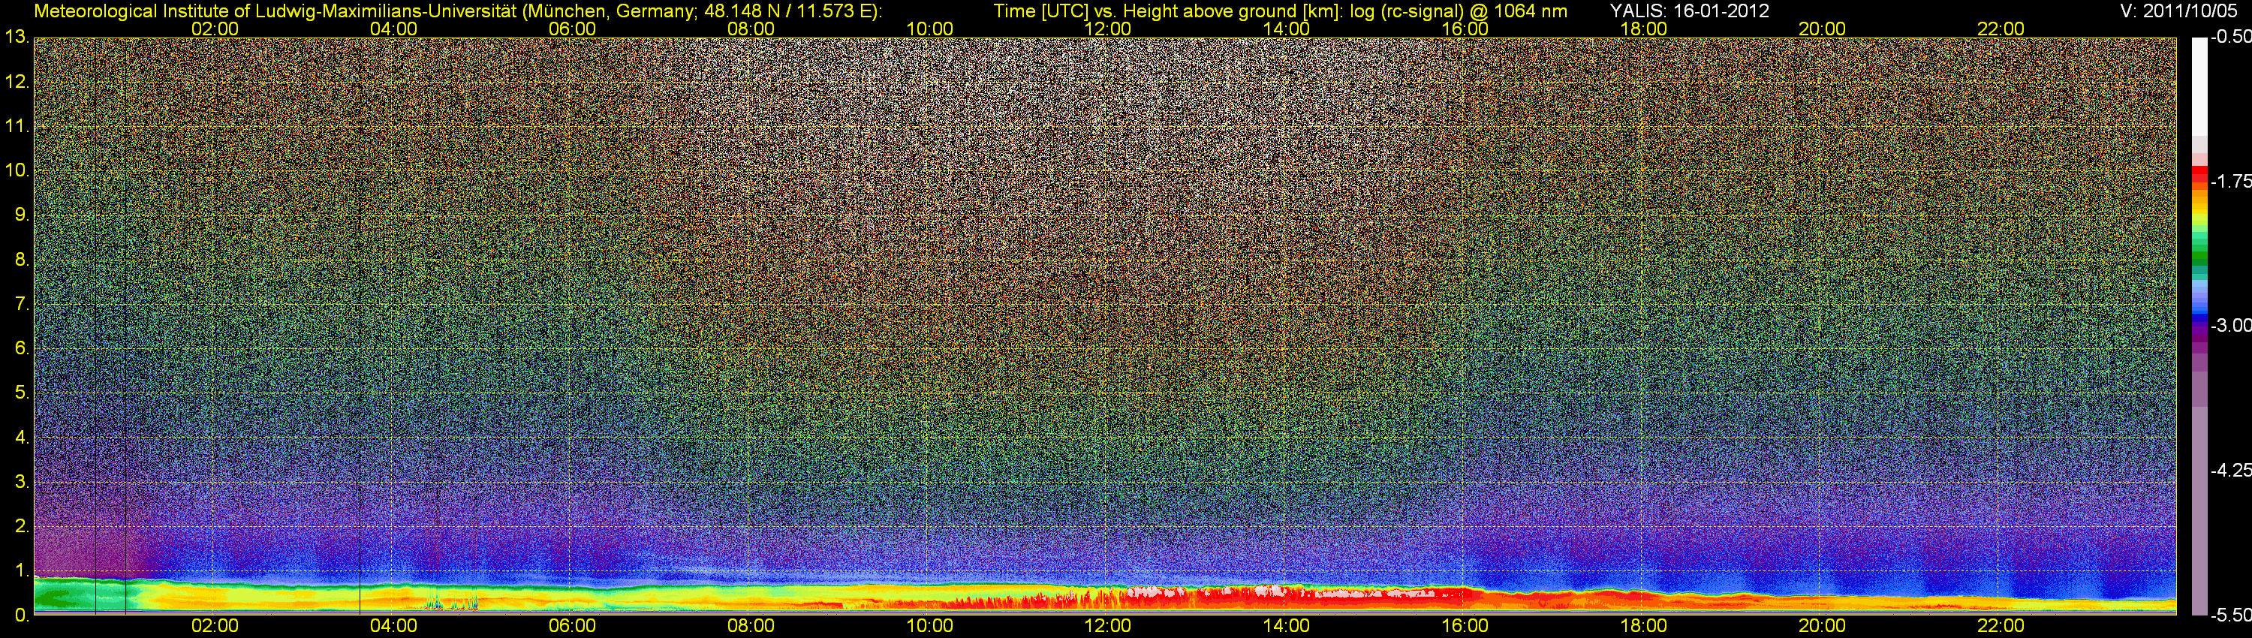Viewport: 2252px width, 638px height.
Task: Select the 'Meteorological Institute of Ludwig-Maximilians-Universität' title text
Action: click(x=275, y=11)
